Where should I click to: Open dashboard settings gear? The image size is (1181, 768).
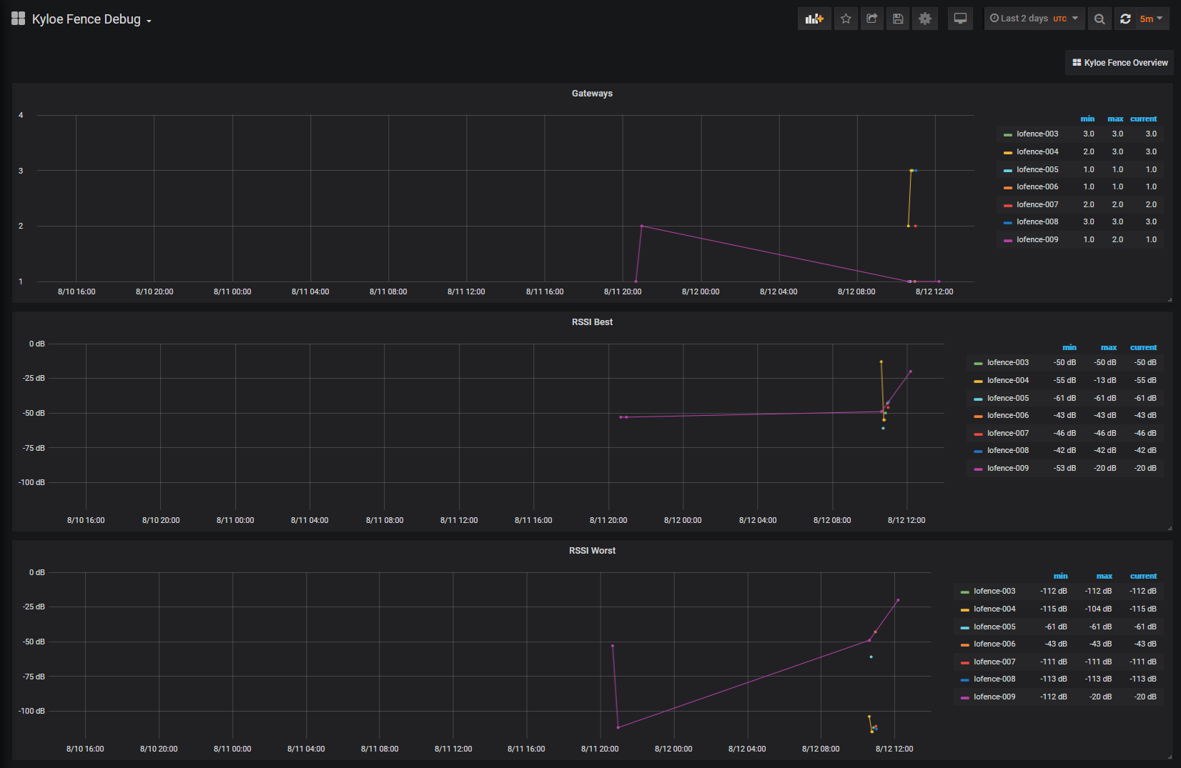click(925, 19)
